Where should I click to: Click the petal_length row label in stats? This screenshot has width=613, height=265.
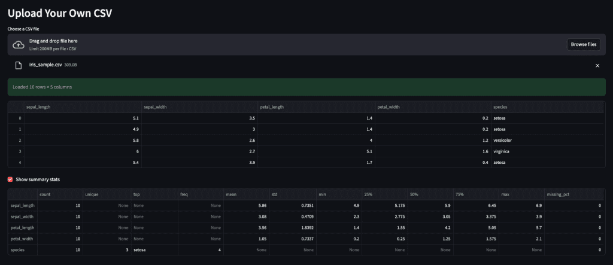coord(22,227)
